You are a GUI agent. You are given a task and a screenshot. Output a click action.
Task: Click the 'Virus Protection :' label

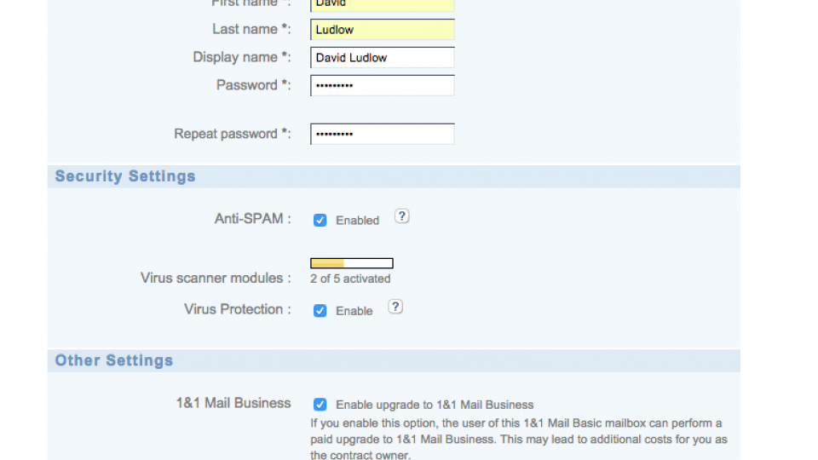pos(238,309)
